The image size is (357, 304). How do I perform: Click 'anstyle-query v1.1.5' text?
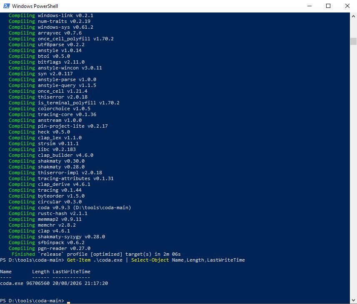(67, 86)
